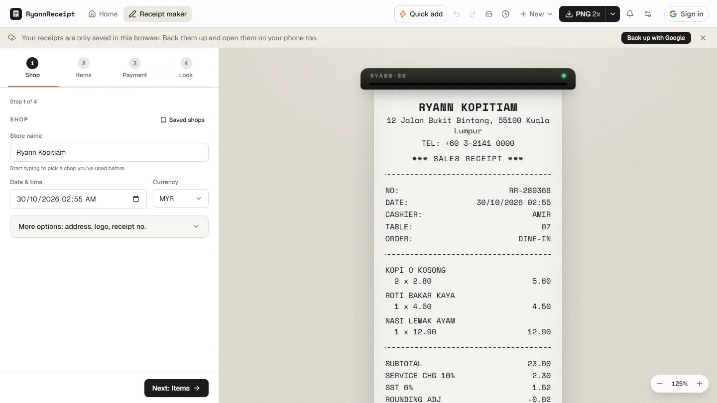
Task: Undo the last change
Action: pyautogui.click(x=457, y=14)
